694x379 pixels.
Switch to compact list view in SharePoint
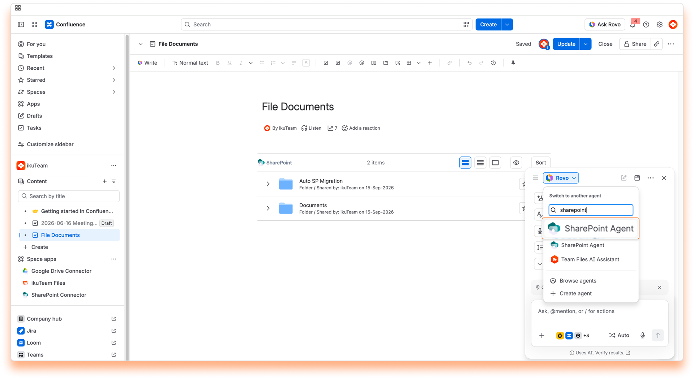click(x=480, y=163)
